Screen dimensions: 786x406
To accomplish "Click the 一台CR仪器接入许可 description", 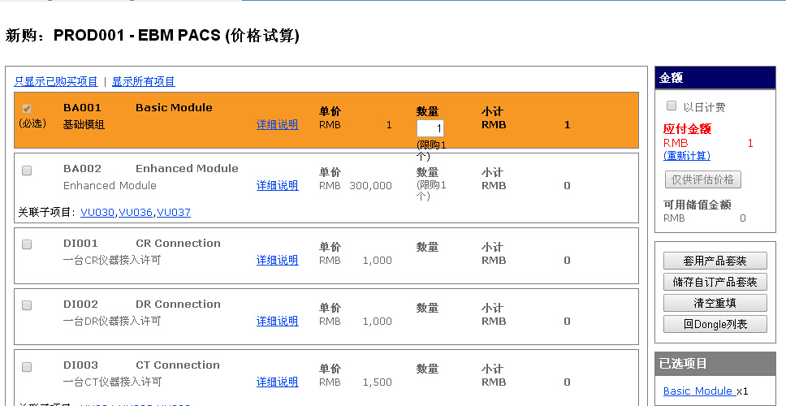I will (112, 260).
